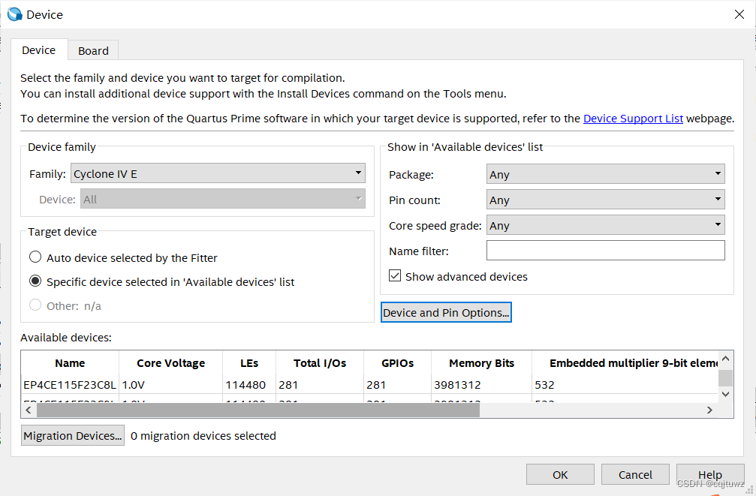The width and height of the screenshot is (756, 496).
Task: Open the Pin count dropdown
Action: tap(605, 200)
